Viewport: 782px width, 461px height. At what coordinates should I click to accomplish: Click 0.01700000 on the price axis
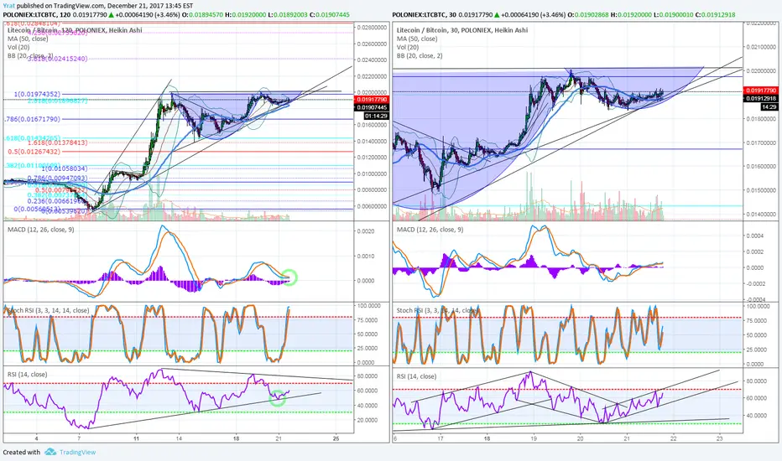[x=761, y=143]
